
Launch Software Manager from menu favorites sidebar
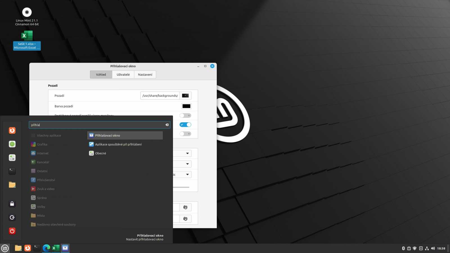(12, 144)
